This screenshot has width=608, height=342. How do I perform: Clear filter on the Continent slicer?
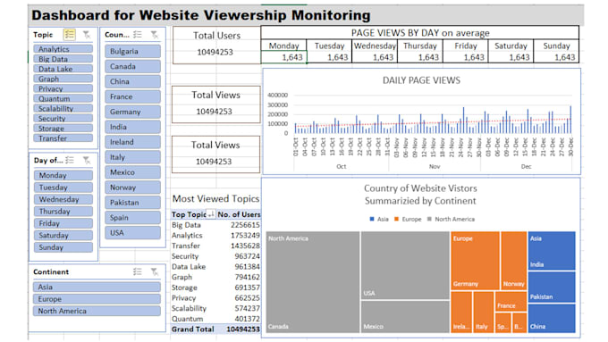click(x=155, y=271)
